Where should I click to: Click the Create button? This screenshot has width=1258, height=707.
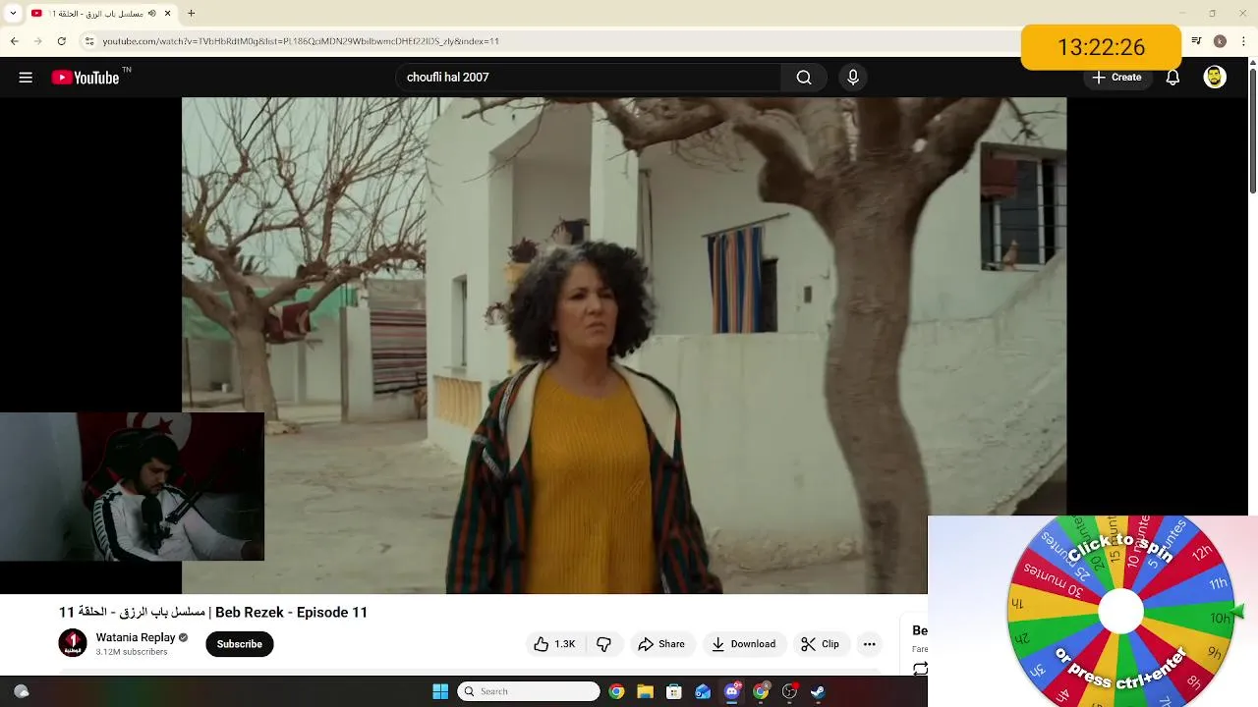(x=1117, y=78)
